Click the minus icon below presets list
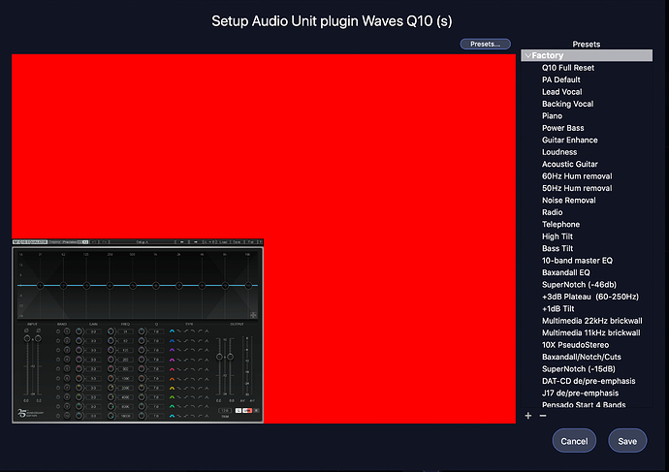669x472 pixels. coord(543,415)
